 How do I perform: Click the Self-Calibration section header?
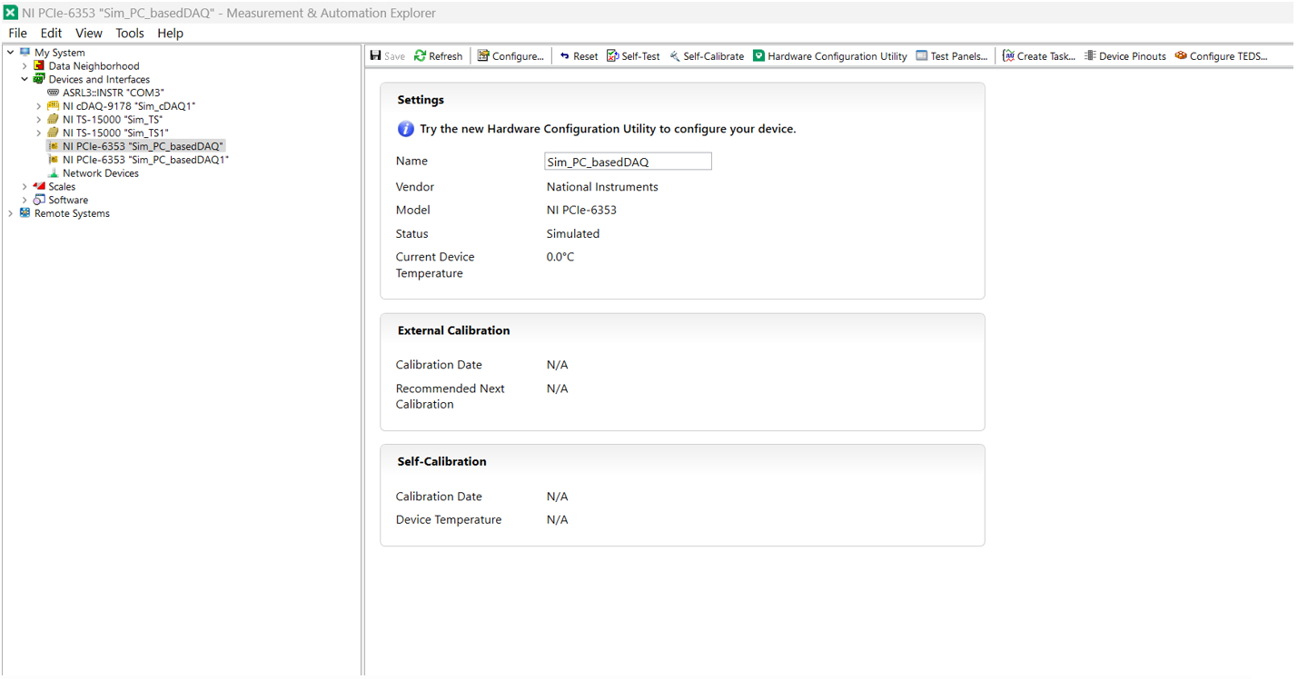point(441,461)
